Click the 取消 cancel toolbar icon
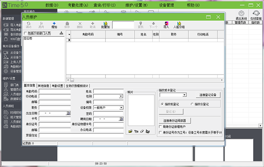 tap(92, 24)
